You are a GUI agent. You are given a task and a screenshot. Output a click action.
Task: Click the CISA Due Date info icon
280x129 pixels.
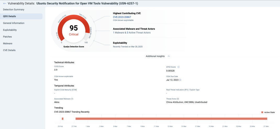[180, 80]
